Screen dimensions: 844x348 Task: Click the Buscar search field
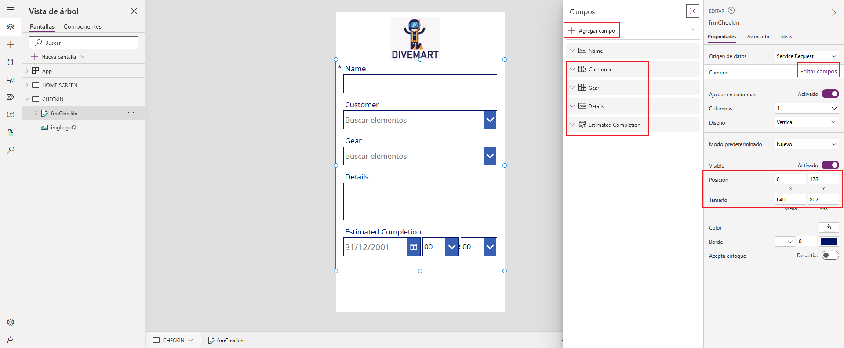pos(84,43)
